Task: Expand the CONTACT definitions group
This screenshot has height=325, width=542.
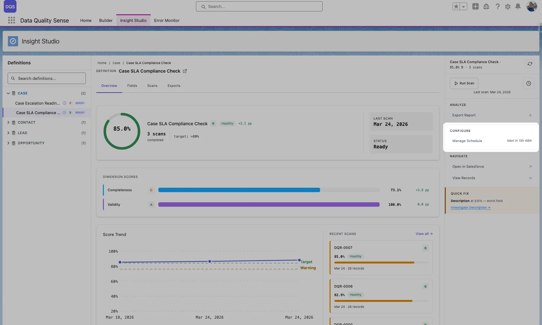Action: point(9,122)
